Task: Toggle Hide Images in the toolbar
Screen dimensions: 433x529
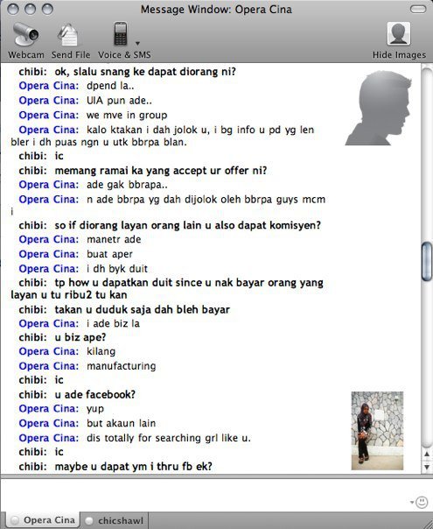Action: tap(399, 40)
